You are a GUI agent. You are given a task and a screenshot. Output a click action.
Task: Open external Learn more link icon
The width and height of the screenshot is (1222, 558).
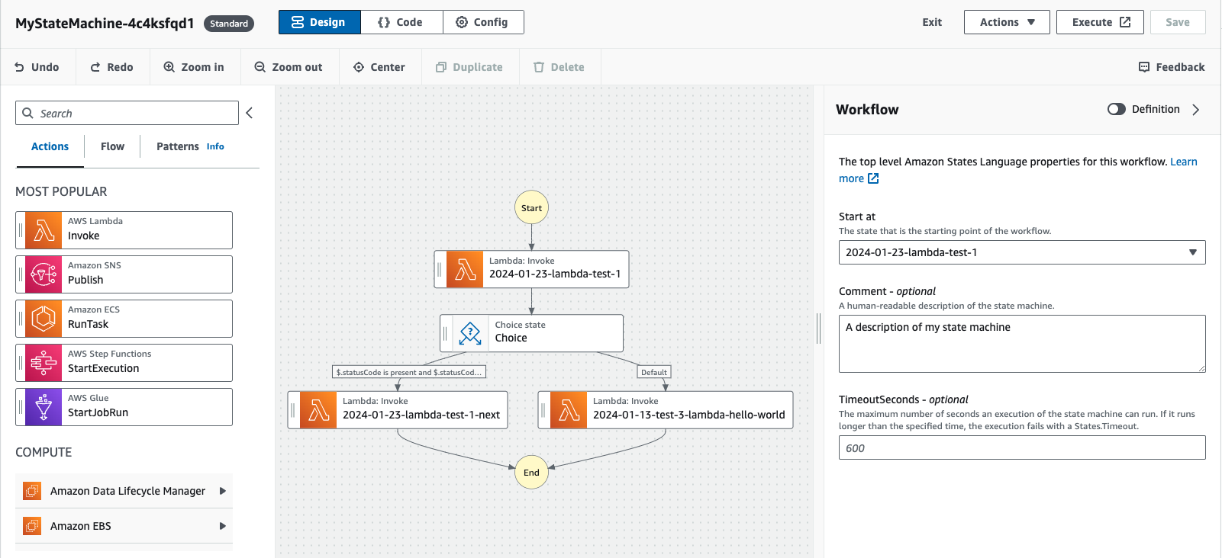[x=873, y=178]
